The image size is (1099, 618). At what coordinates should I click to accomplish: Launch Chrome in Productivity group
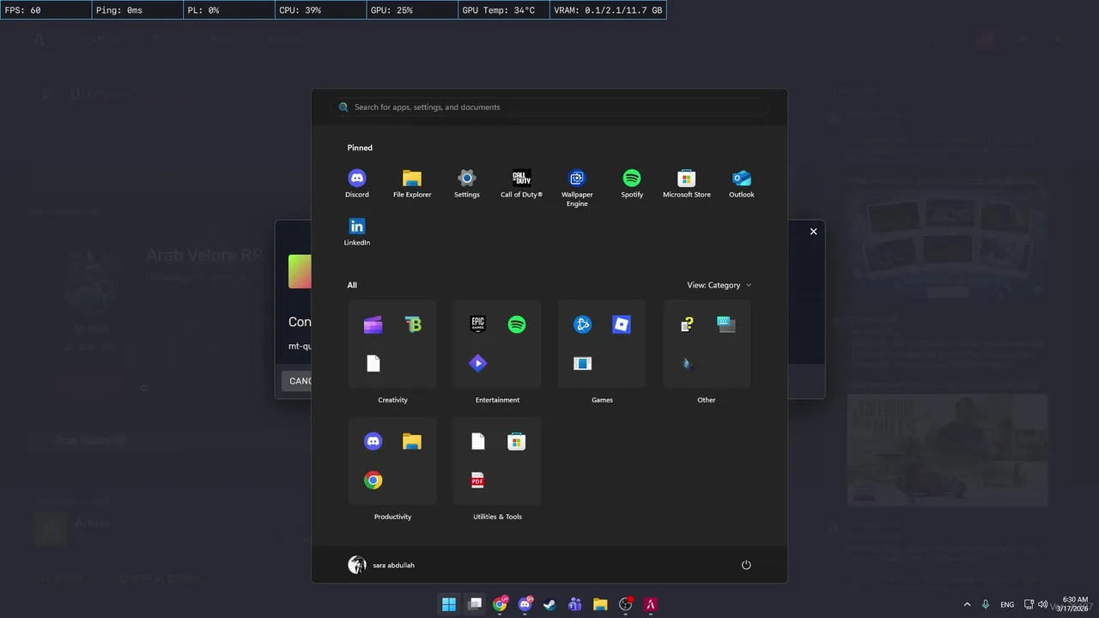click(x=373, y=481)
